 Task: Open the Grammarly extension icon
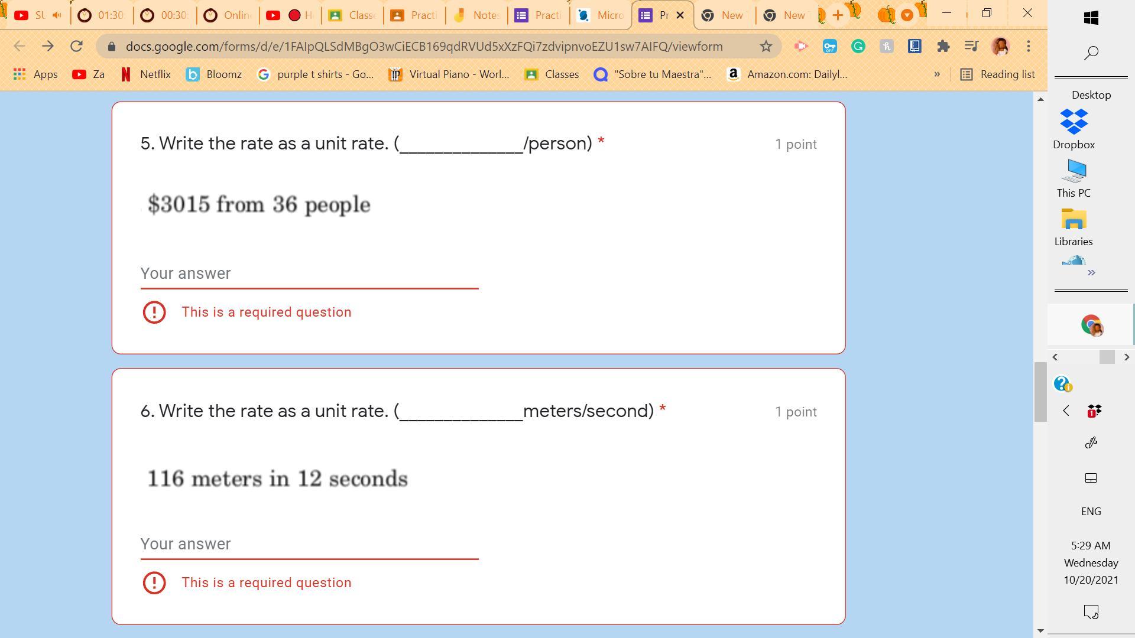coord(858,46)
